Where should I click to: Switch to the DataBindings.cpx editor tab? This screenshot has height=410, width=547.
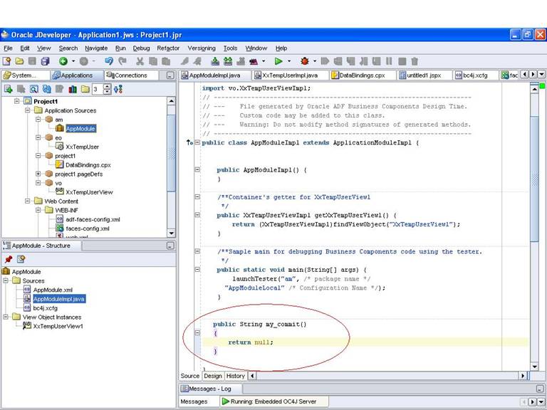pos(362,75)
